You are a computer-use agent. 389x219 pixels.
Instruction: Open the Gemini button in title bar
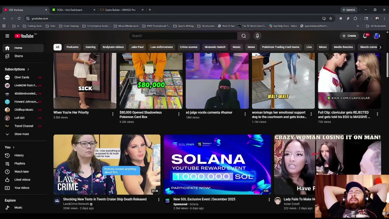point(349,10)
